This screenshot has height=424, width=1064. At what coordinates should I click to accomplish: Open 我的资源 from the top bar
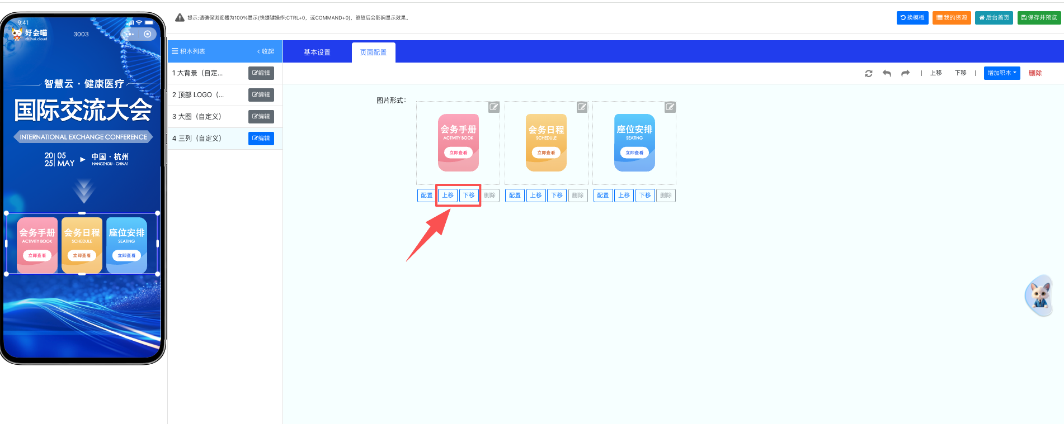tap(952, 18)
